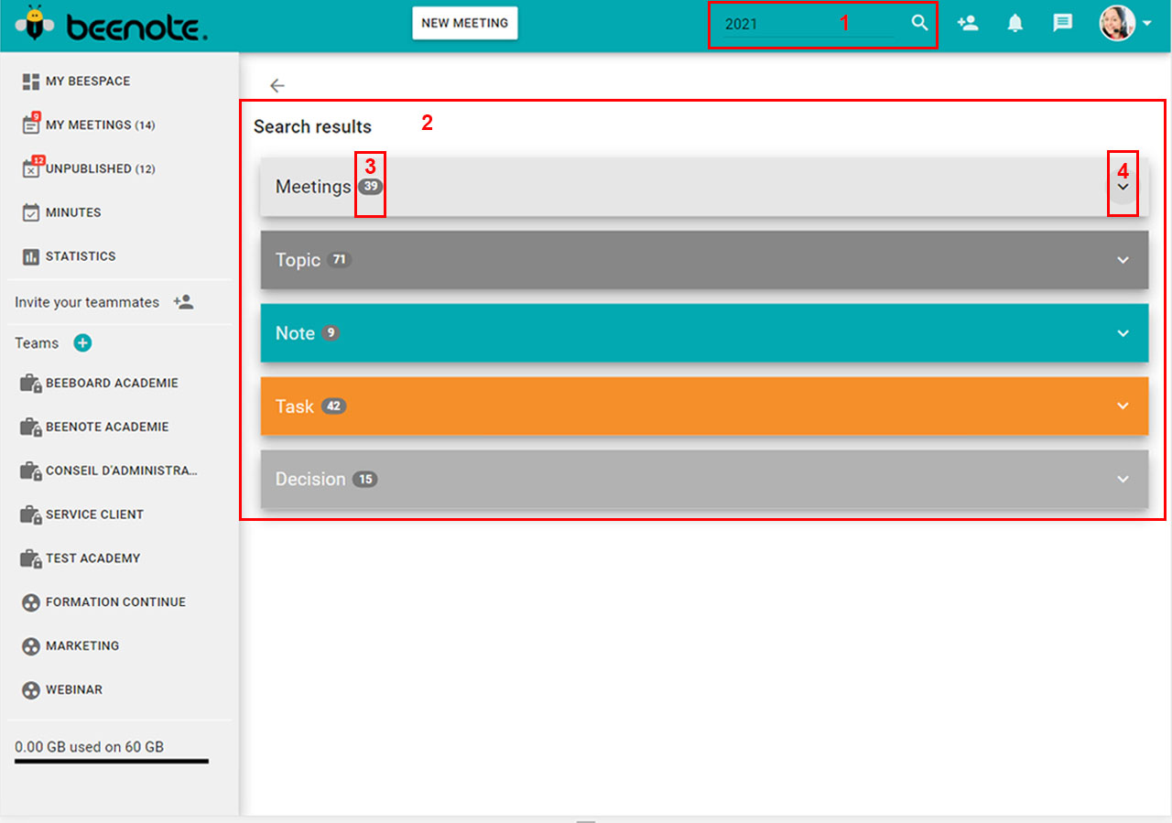Click the Meetings count badge 39
The width and height of the screenshot is (1172, 823).
[x=370, y=186]
